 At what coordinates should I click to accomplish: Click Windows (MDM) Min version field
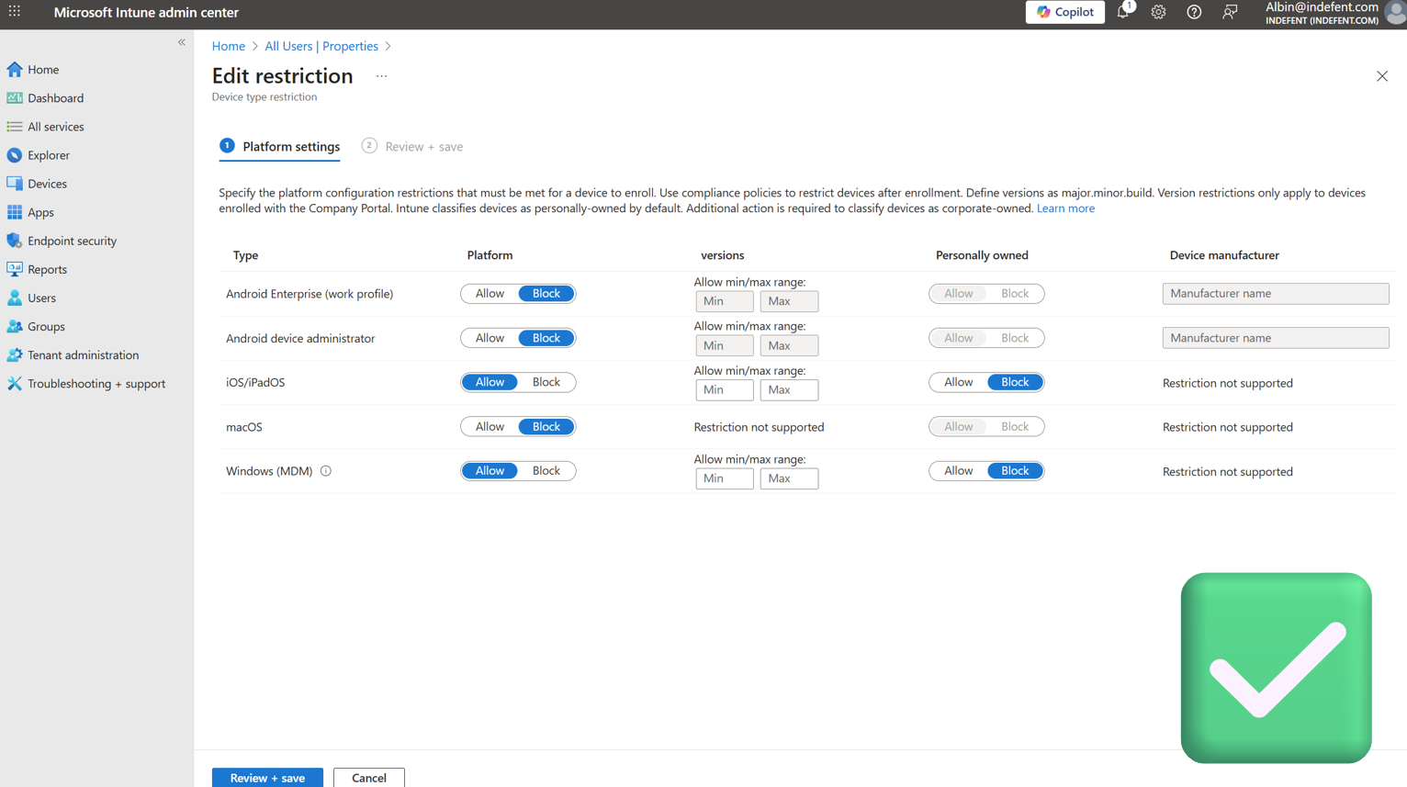pyautogui.click(x=725, y=478)
